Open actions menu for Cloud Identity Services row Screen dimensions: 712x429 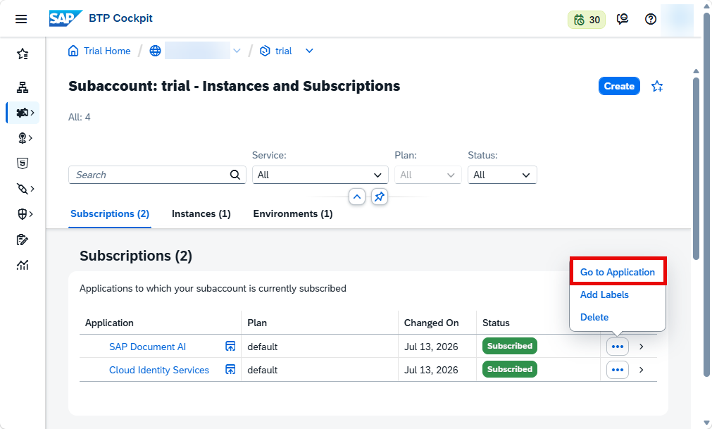tap(618, 370)
